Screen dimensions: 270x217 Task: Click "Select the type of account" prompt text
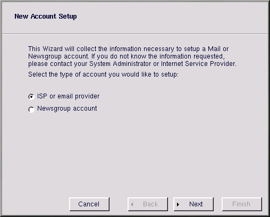click(103, 74)
